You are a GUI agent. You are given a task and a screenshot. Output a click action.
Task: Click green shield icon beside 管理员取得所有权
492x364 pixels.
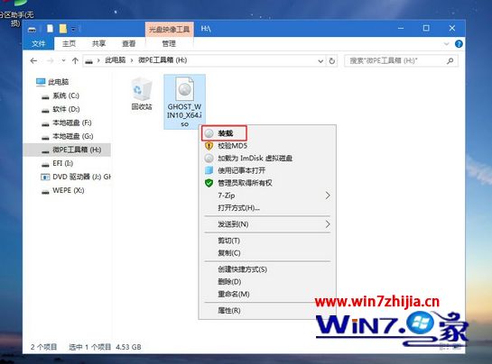[x=209, y=183]
